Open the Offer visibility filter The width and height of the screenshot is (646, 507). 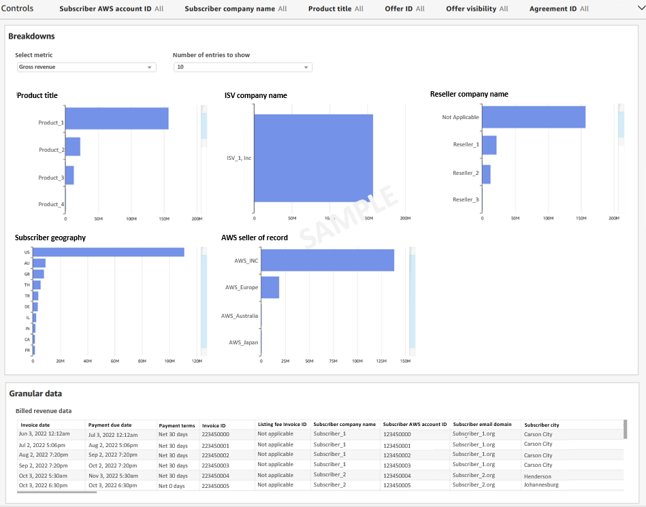476,10
